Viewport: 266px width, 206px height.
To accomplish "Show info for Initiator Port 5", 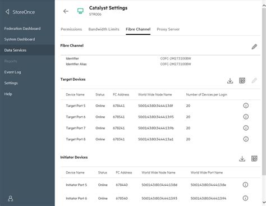I will coord(245,185).
